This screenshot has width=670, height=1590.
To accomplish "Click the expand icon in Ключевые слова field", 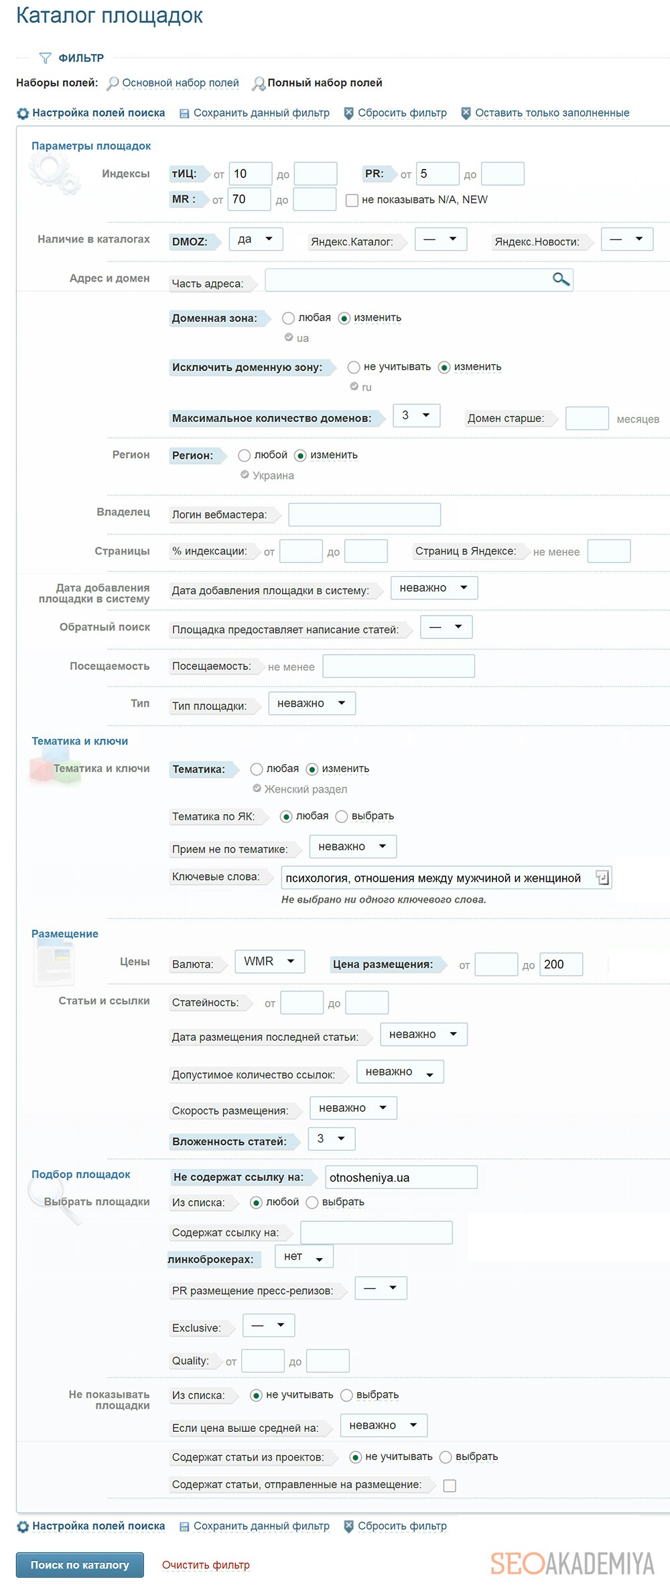I will [602, 877].
